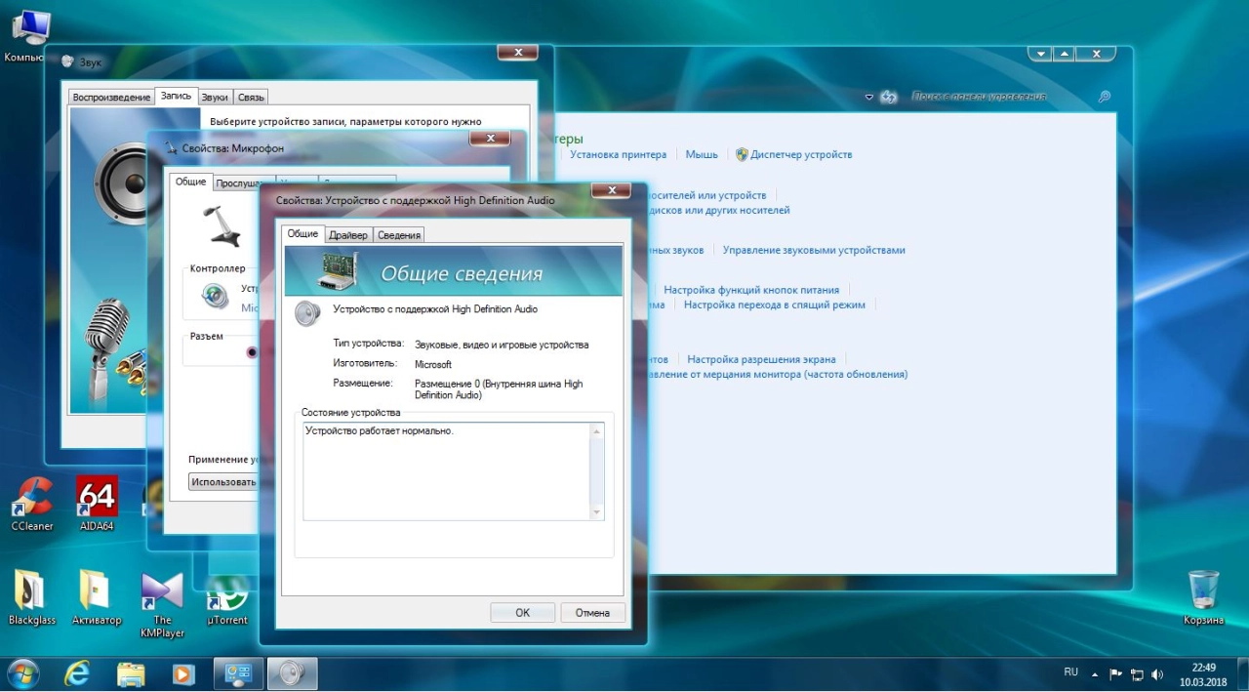The image size is (1249, 692).
Task: Close the Свойства: Микрофон window
Action: (x=490, y=140)
